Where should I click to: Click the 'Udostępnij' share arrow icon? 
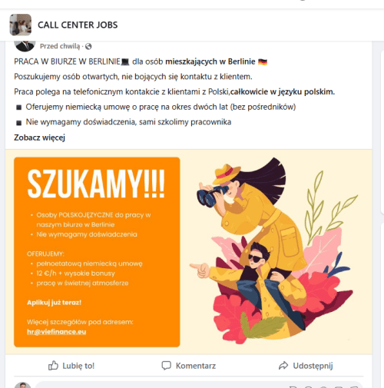pyautogui.click(x=283, y=366)
